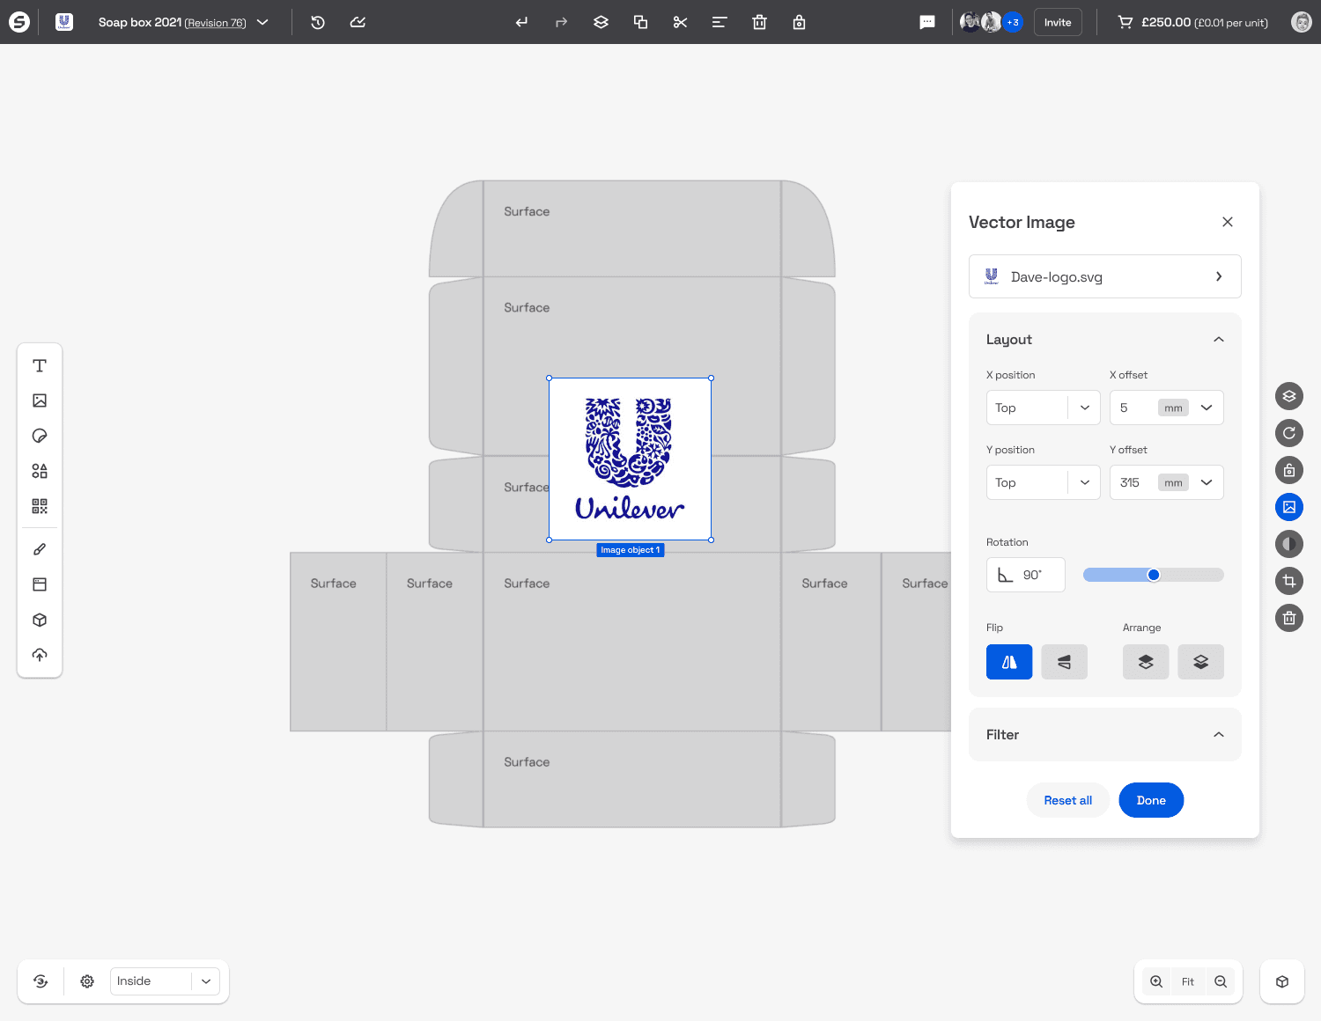
Task: Click the Invite button
Action: click(x=1058, y=22)
